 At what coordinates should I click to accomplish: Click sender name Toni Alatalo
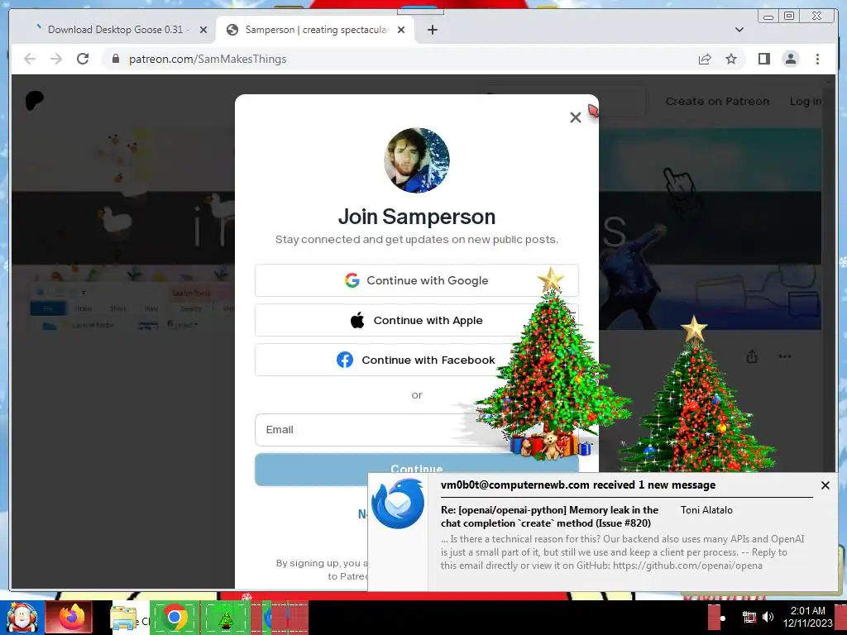coord(706,509)
